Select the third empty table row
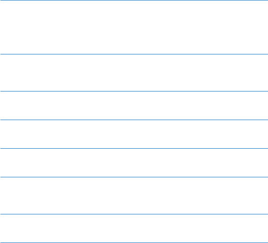 (134, 106)
